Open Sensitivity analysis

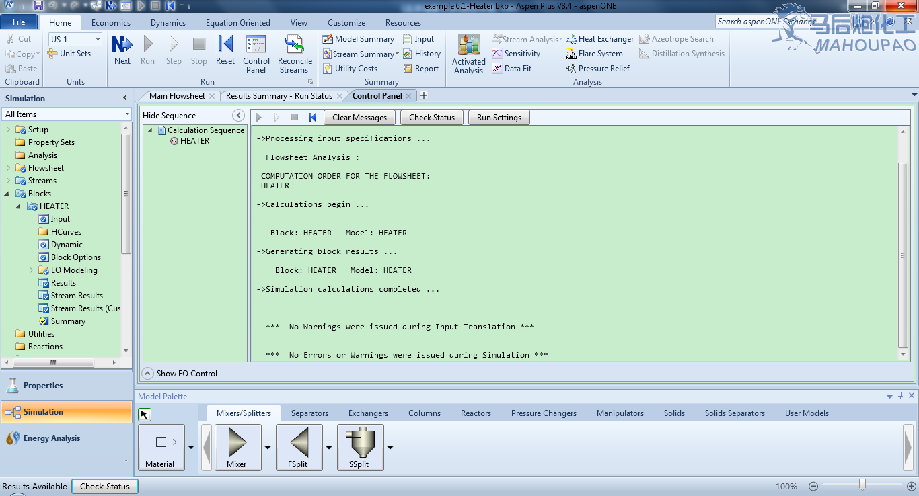coord(516,54)
